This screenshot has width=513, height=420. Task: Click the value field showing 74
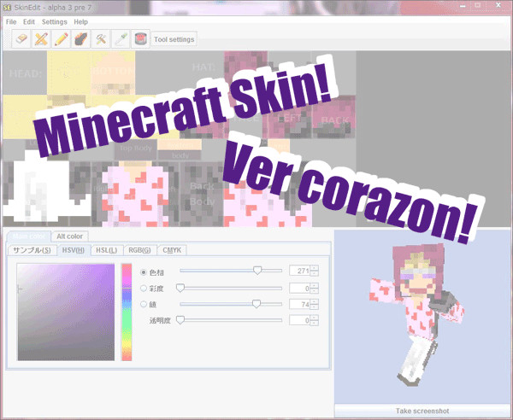coord(299,304)
